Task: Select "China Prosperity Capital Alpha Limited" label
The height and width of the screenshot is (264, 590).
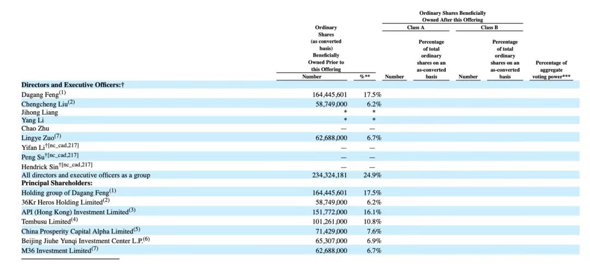Action: 77,231
